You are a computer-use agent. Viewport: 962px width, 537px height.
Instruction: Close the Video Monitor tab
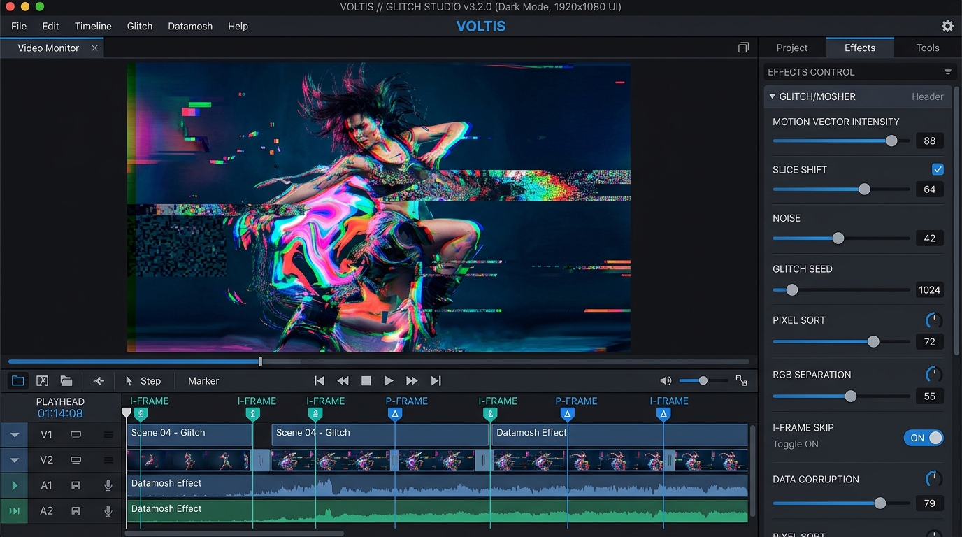point(94,48)
